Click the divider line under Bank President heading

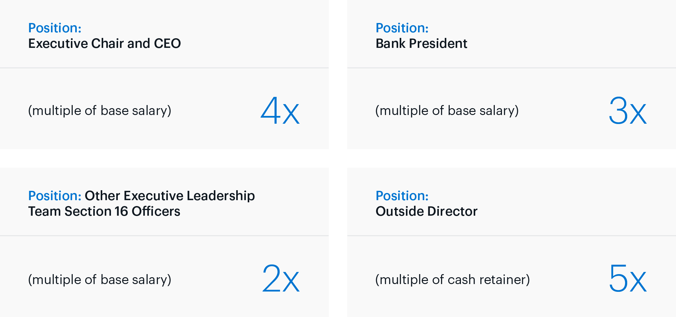pyautogui.click(x=511, y=68)
